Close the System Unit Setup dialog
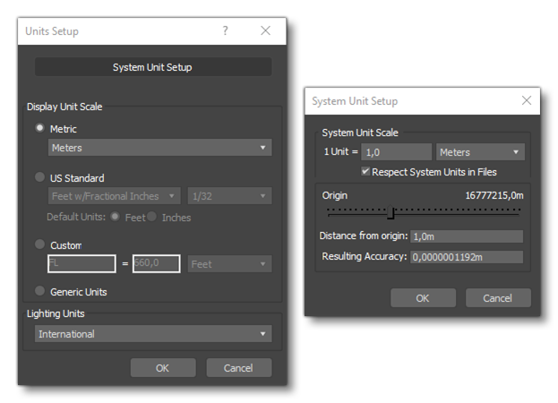Screen dimensions: 558x403 coord(527,100)
